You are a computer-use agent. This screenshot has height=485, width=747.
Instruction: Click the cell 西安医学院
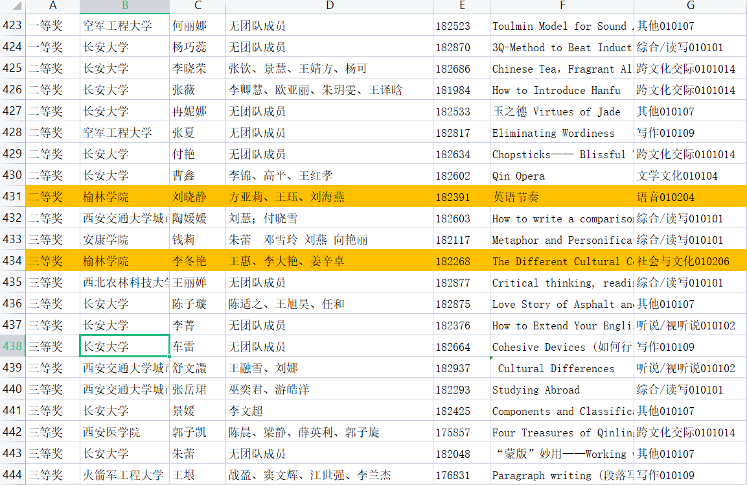pyautogui.click(x=124, y=432)
